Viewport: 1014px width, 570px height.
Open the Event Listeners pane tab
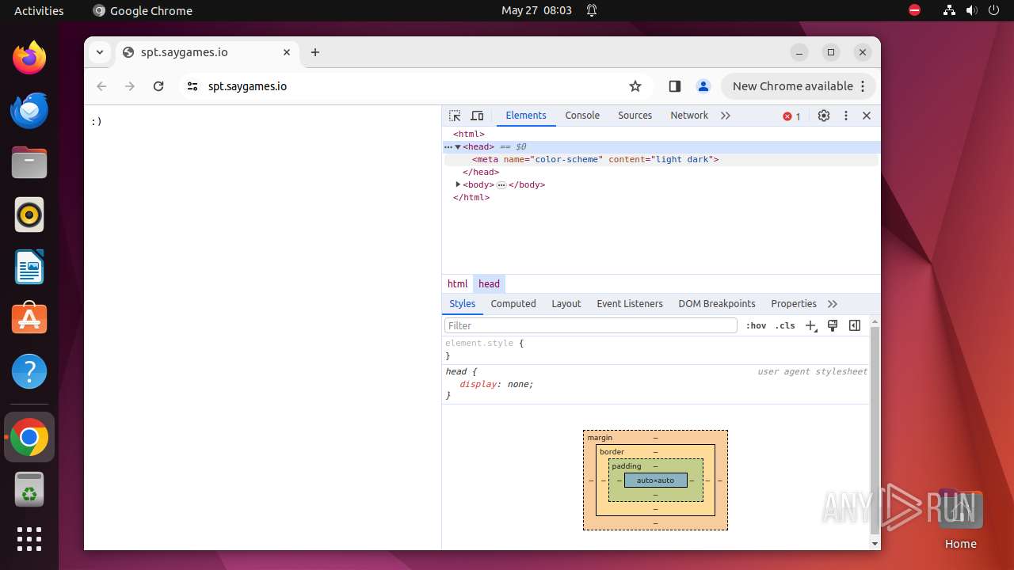click(x=630, y=304)
